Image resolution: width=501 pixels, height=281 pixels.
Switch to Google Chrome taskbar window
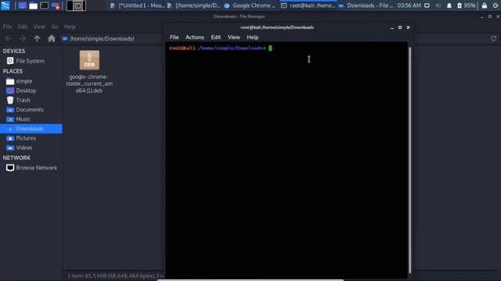coord(250,5)
